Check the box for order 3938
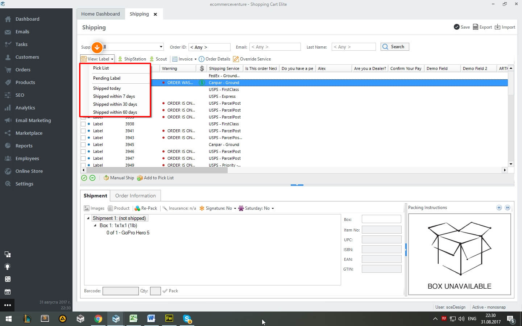The height and width of the screenshot is (326, 522). click(x=83, y=124)
